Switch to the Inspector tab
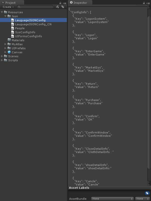Viewport: 151px width, 201px height. [x=80, y=3]
